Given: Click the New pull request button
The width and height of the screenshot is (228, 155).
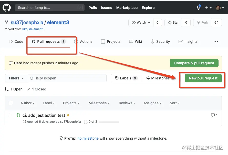Looking at the screenshot, I should pos(203,78).
